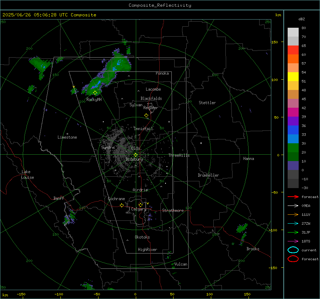Click the cyan 27ZW arrow legend icon
The height and width of the screenshot is (299, 320).
pos(293,224)
